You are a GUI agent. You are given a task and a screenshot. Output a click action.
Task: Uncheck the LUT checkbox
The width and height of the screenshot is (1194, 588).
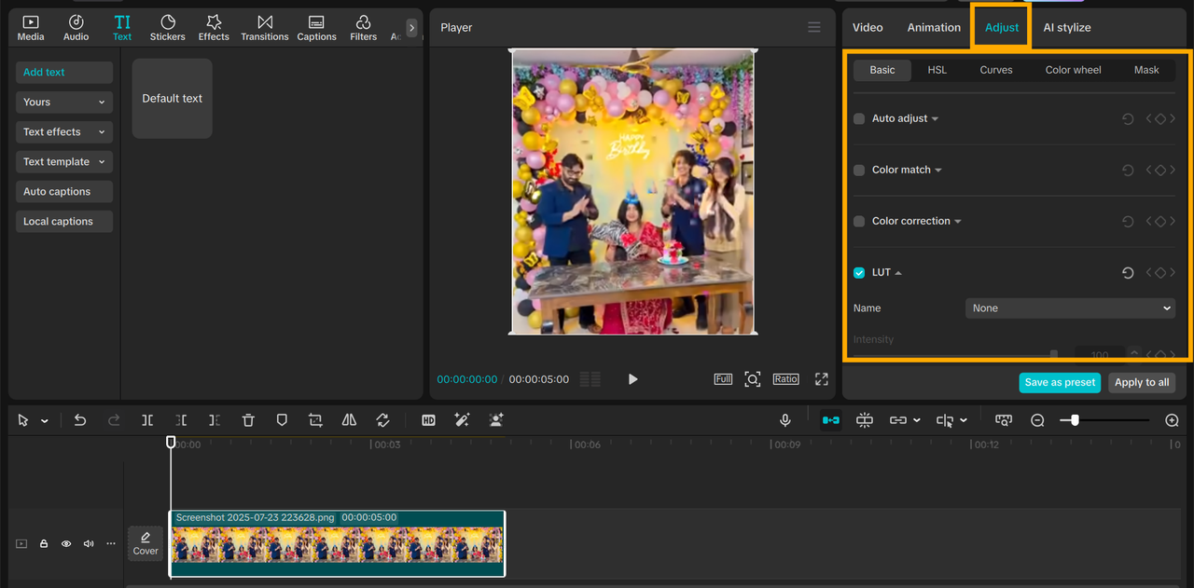pyautogui.click(x=859, y=273)
